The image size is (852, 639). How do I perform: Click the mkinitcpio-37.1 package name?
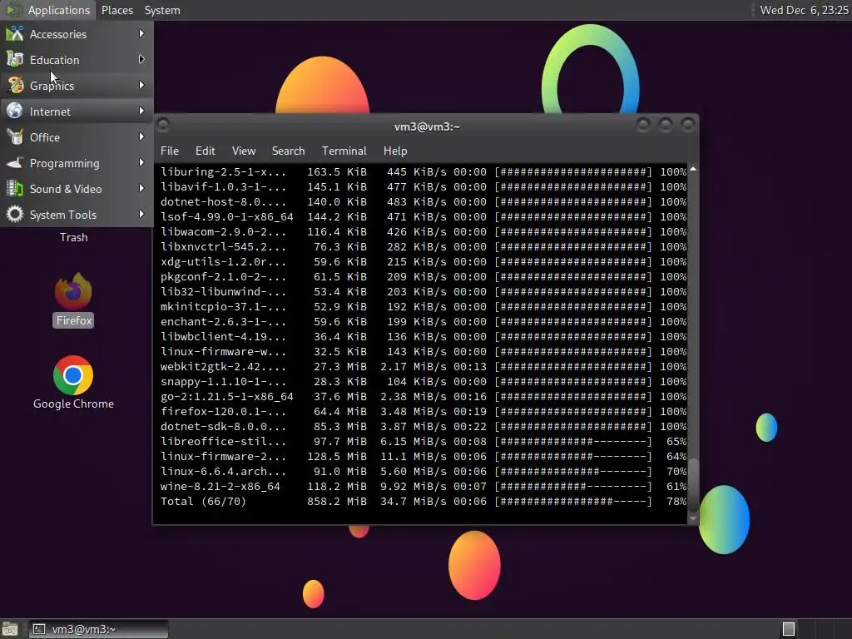[223, 306]
